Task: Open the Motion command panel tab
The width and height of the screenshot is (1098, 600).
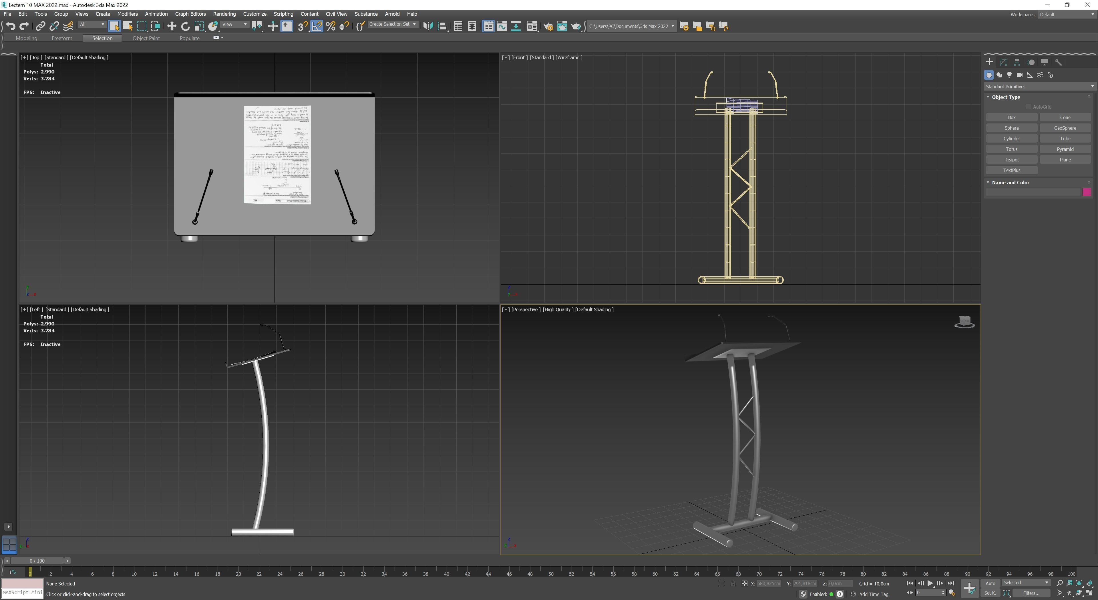Action: [1031, 62]
